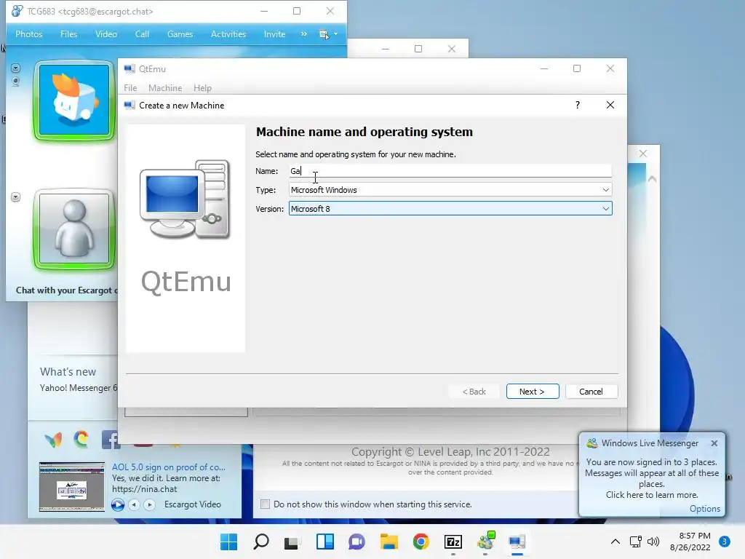Click Invite in messenger chat toolbar
This screenshot has height=559, width=745.
[274, 34]
